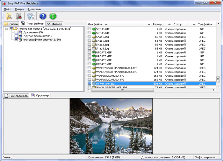Screen dimensions: 223x161
Task: Click the recover files toolbar icon
Action: click(19, 17)
